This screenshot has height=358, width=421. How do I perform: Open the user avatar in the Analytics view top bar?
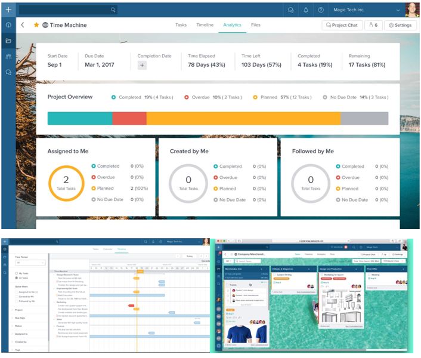[x=412, y=10]
